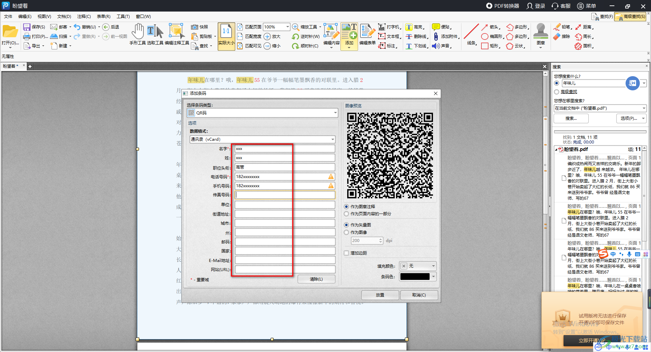Screen dimensions: 651x352
Task: Collapse the 盼望着.pdf results tree
Action: [556, 150]
